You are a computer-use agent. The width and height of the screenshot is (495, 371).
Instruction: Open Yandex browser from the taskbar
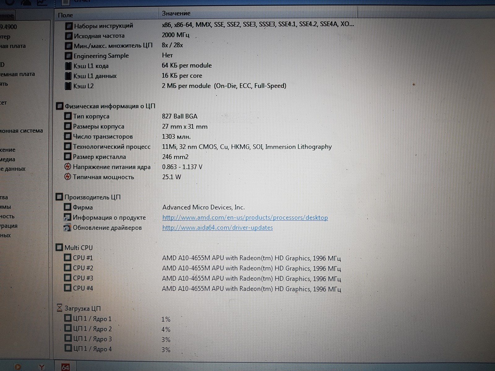coord(42,367)
